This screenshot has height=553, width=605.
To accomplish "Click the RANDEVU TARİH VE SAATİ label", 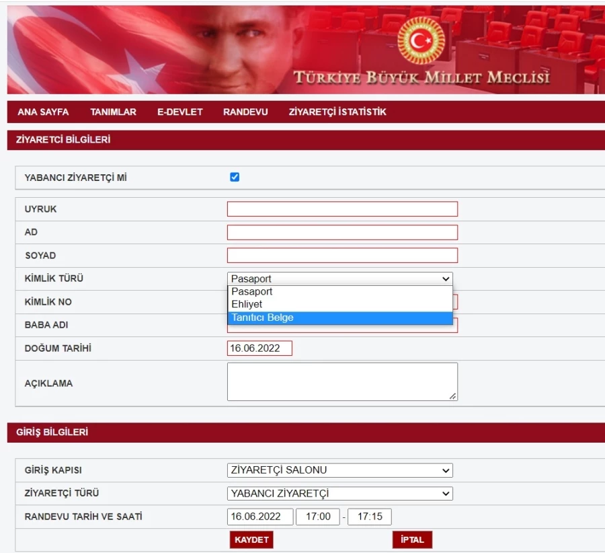I will [83, 516].
